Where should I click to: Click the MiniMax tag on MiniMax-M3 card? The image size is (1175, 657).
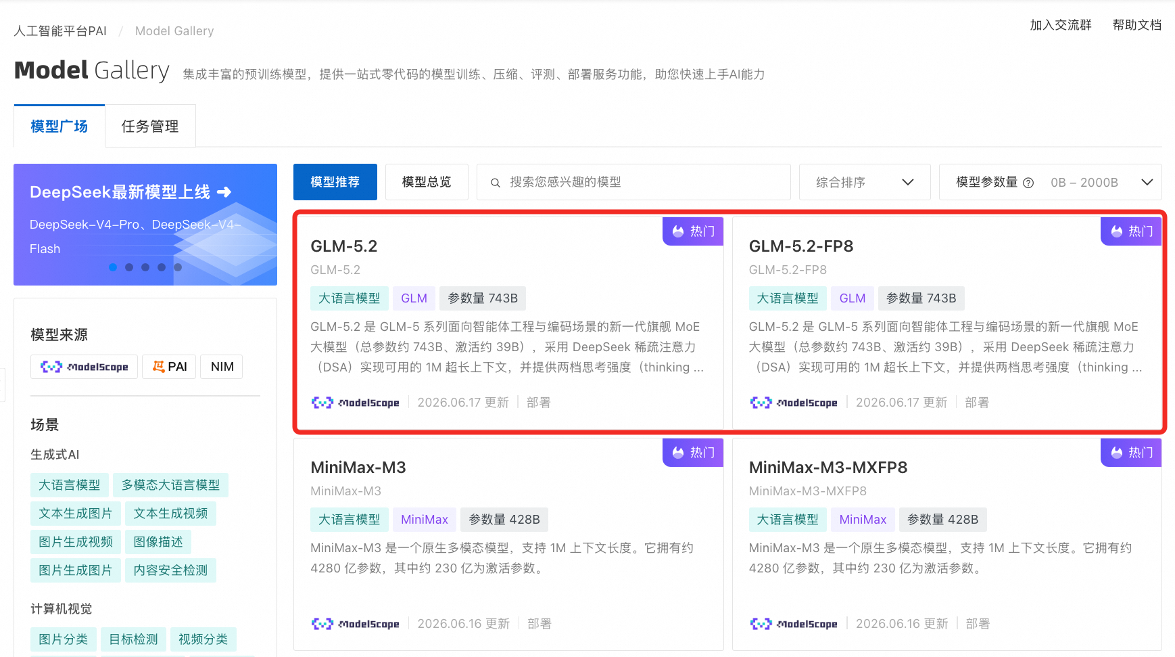pos(425,520)
